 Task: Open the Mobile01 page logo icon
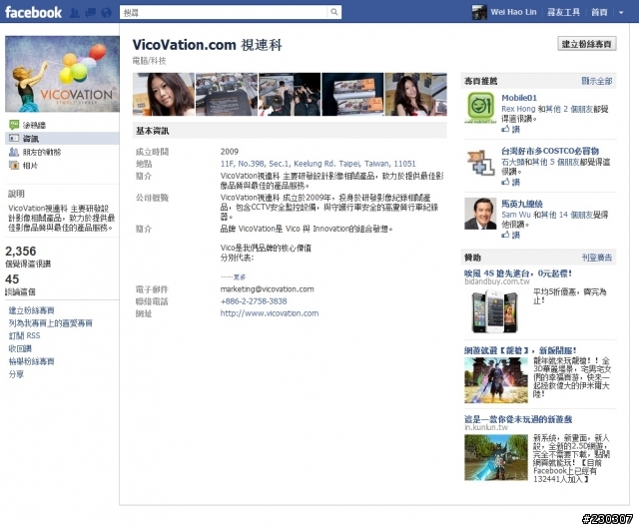click(x=480, y=108)
